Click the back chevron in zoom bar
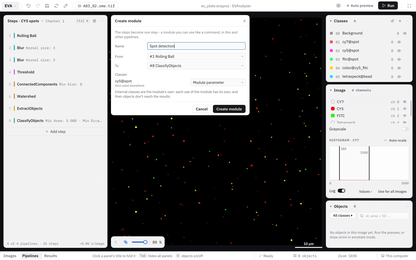416x260 pixels. tap(116, 242)
